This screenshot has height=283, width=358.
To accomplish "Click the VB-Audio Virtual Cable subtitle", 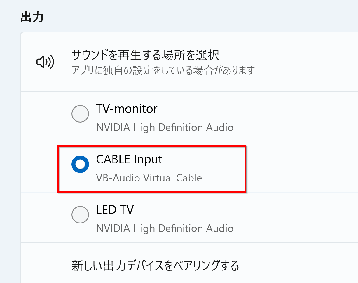I will [x=149, y=178].
